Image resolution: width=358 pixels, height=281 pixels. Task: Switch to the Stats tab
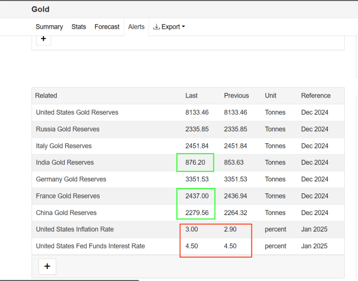(x=78, y=27)
